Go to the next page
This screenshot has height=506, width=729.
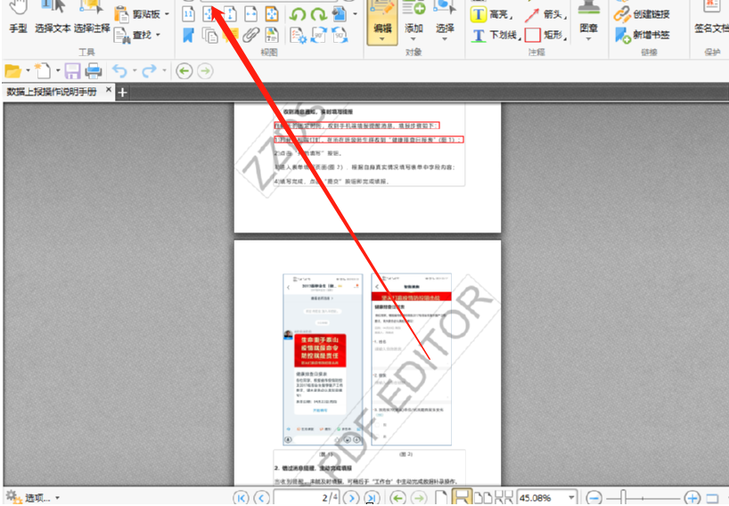tap(351, 498)
